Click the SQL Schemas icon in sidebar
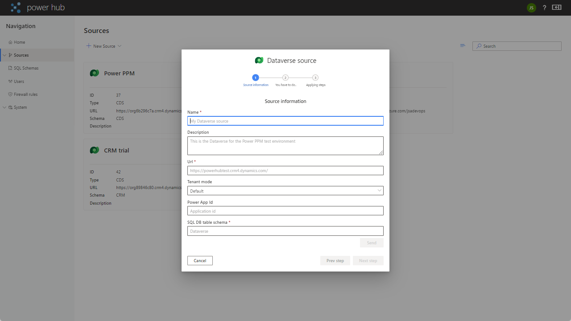571x321 pixels. coord(10,68)
